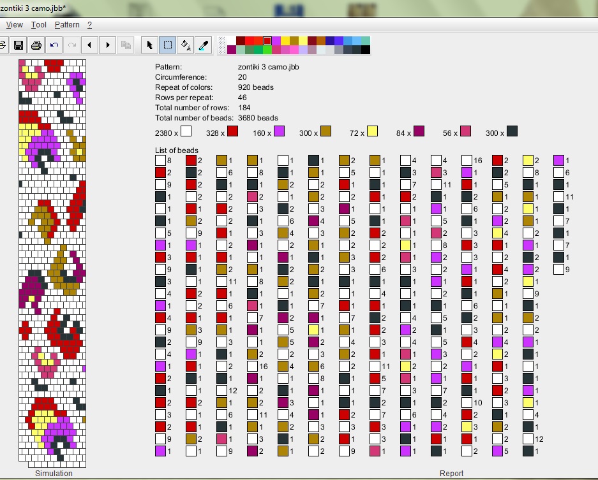Click the right arrow rotate button
Viewport: 598px width, 480px height.
[108, 45]
